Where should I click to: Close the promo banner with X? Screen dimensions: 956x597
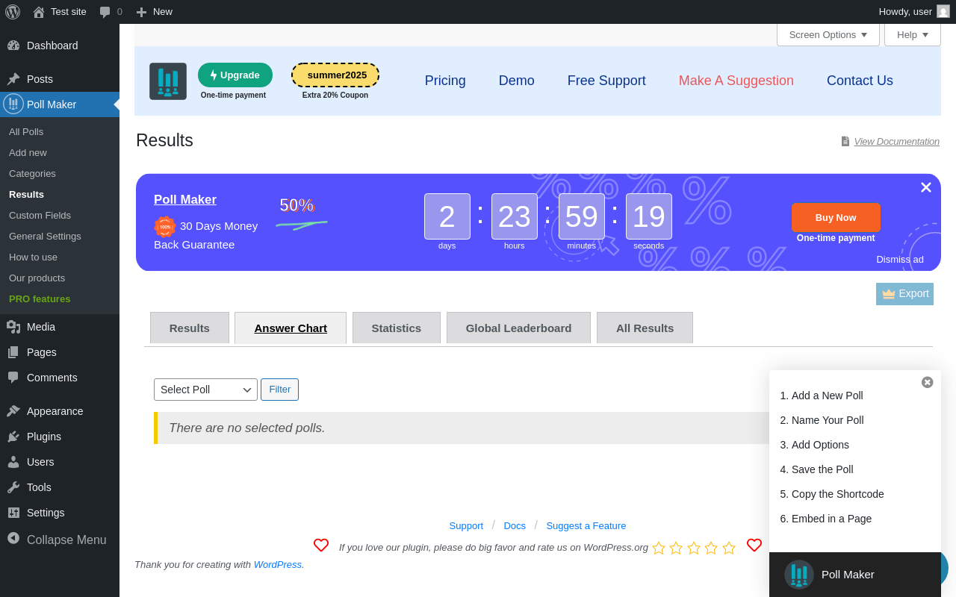click(x=926, y=187)
